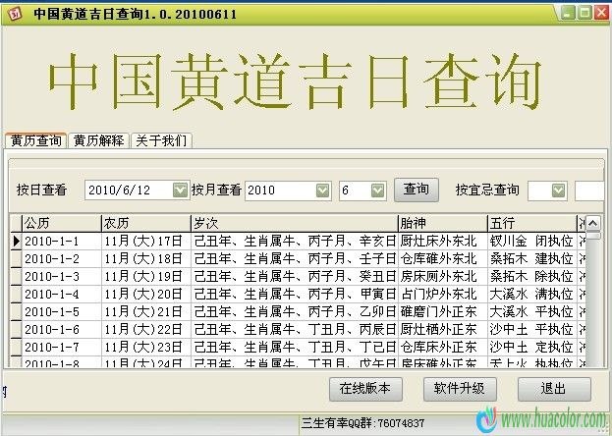Click the 岁次 cell ending in 乙卯日
This screenshot has width=612, height=436.
coord(295,311)
